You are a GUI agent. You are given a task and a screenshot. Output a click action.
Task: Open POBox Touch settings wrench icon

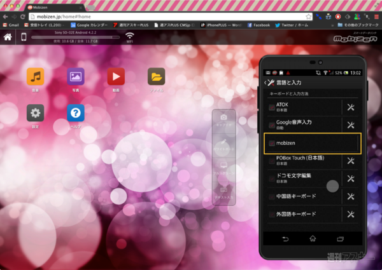click(x=351, y=161)
